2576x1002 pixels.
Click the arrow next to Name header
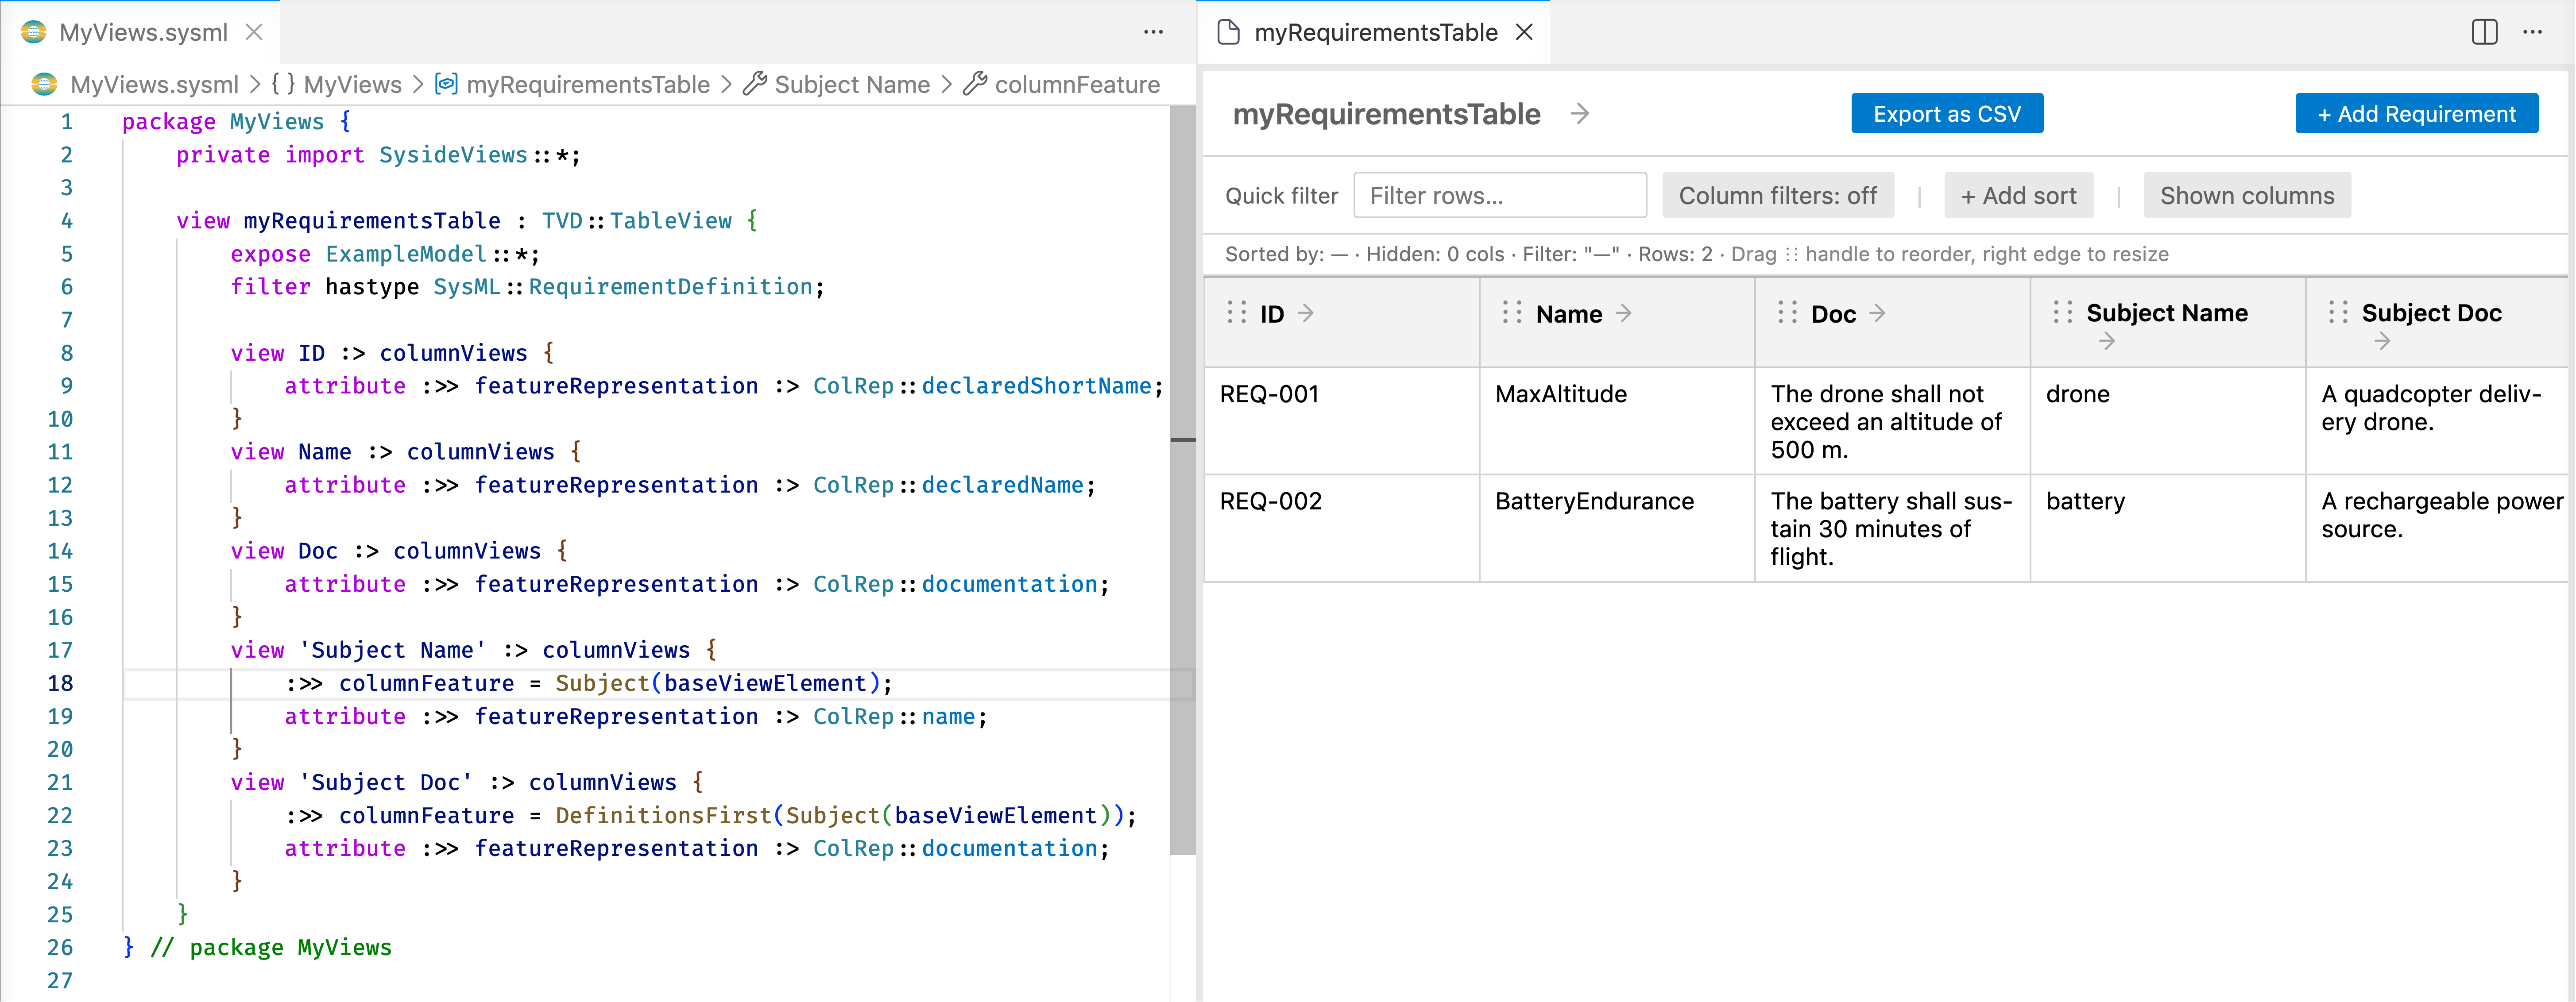[x=1623, y=313]
